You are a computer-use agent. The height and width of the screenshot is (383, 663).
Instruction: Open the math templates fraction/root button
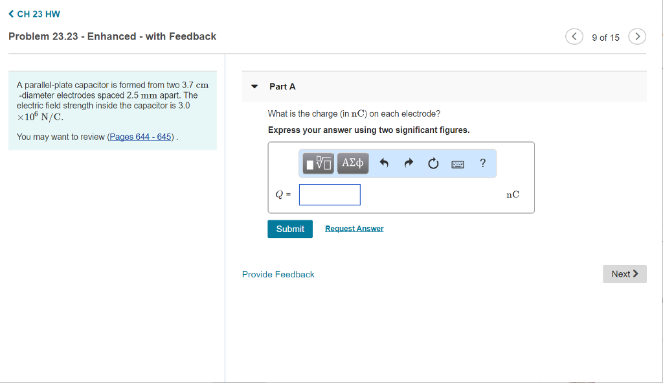(x=319, y=163)
